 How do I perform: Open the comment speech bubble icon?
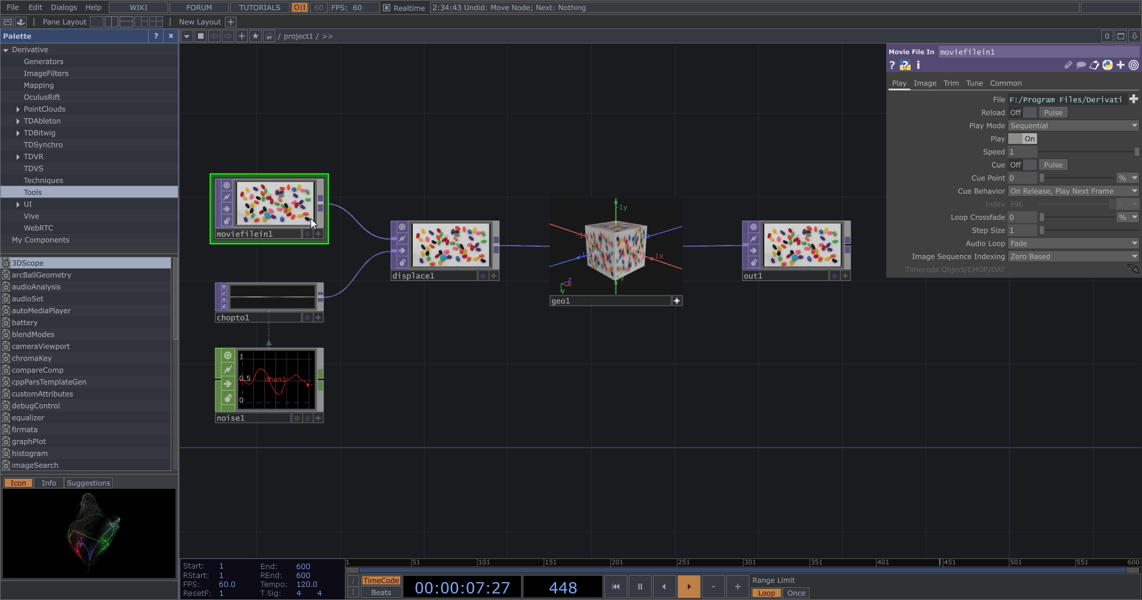tap(1081, 65)
